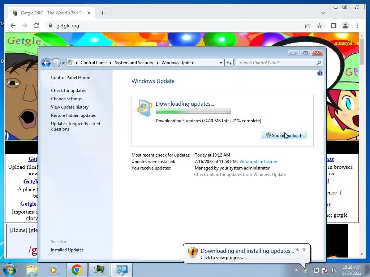Select the System and Security breadcrumb

(134, 63)
